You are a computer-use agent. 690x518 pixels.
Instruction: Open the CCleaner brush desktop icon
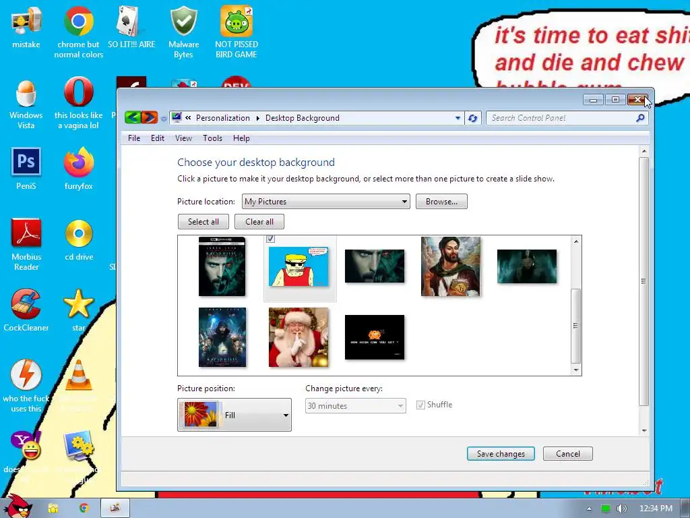[x=26, y=304]
